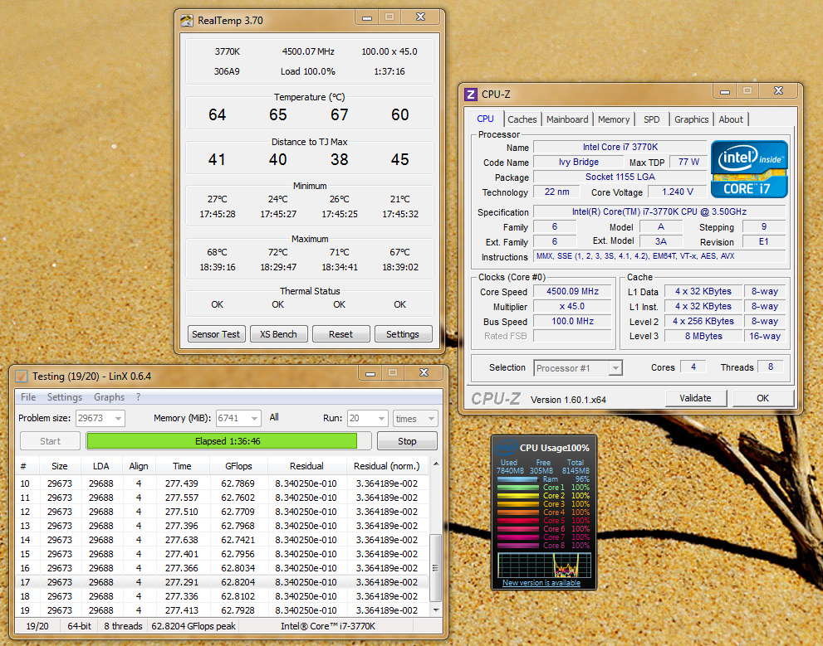Click the Load 100.0% readout in RealTemp
This screenshot has width=823, height=646.
point(307,71)
